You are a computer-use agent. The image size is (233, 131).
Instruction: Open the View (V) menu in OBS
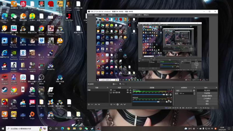pos(104,15)
